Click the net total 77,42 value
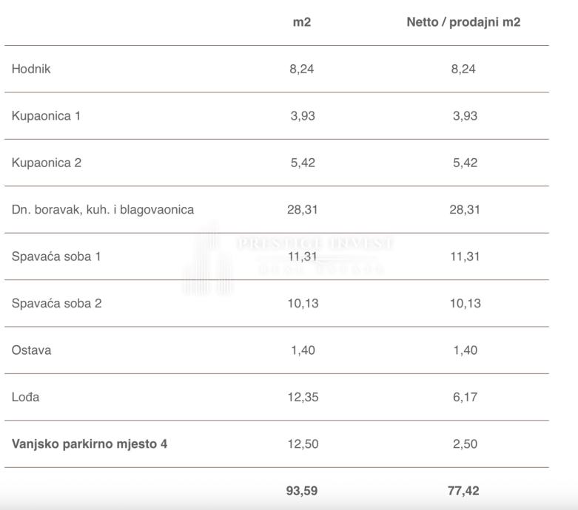The width and height of the screenshot is (578, 510). tap(465, 491)
